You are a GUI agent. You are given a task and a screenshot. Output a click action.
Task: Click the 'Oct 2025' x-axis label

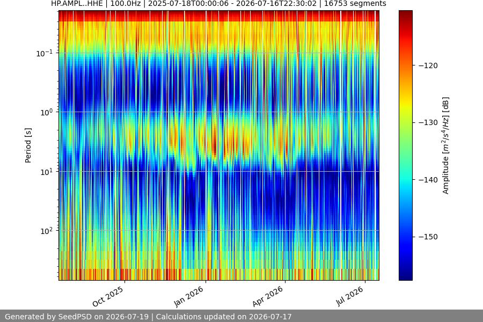coord(108,296)
